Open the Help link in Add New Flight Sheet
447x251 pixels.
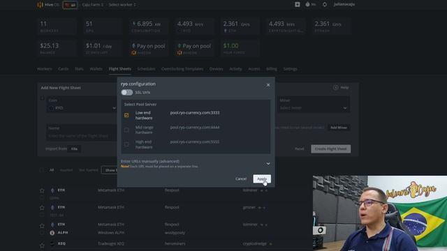tap(341, 87)
